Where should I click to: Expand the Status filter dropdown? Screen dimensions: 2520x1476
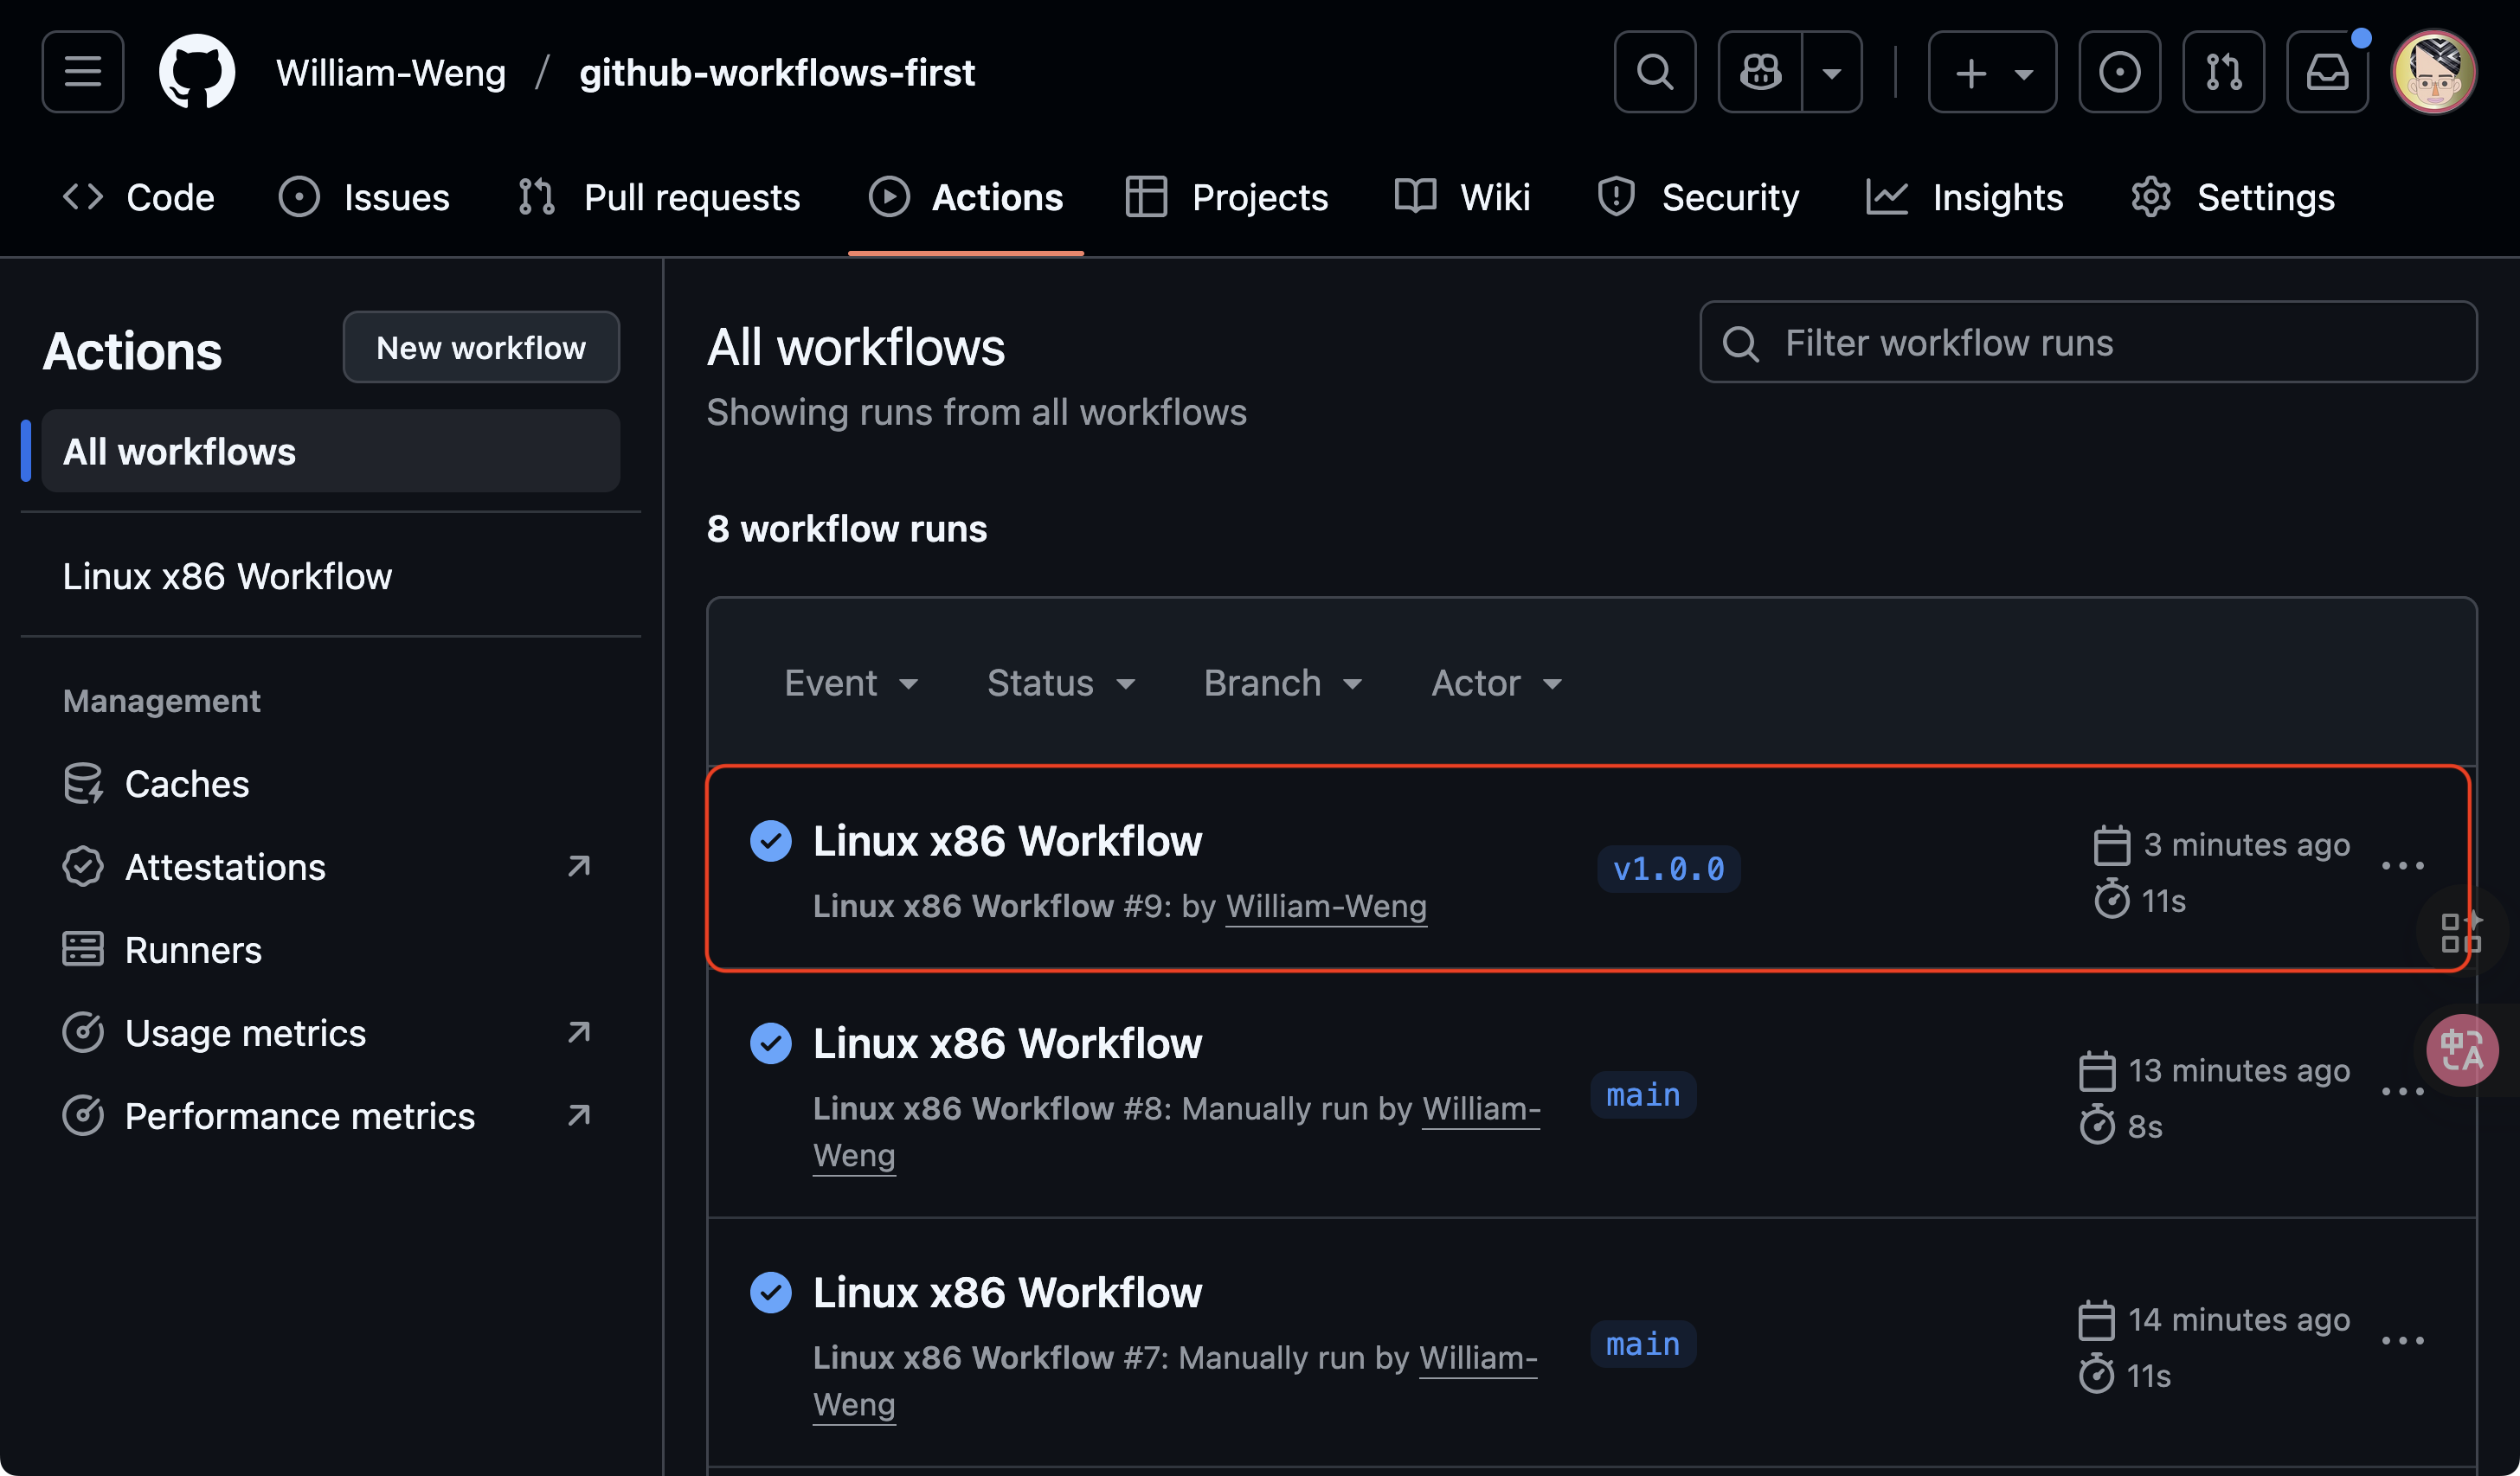coord(1060,684)
